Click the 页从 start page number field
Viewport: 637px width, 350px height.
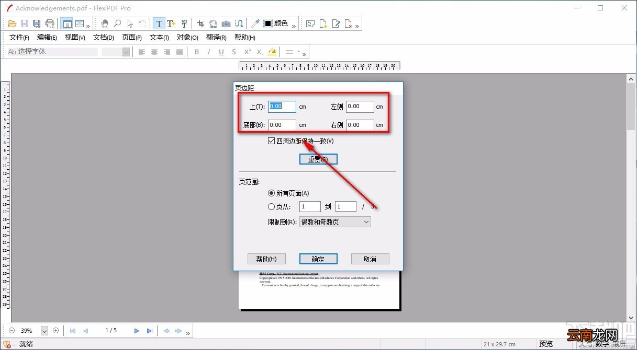click(310, 206)
